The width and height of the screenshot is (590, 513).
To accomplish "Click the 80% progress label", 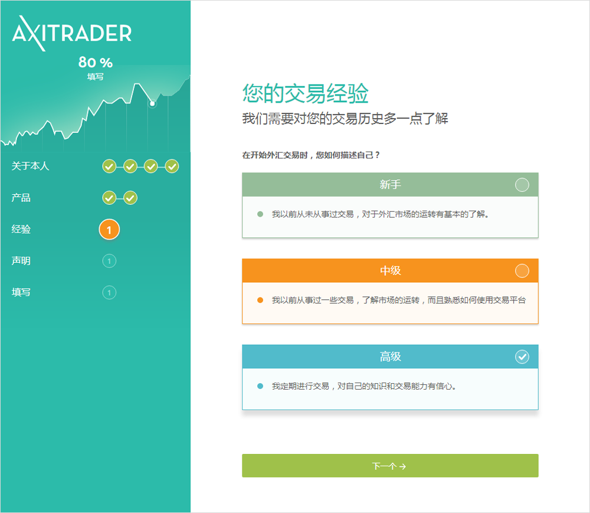I will [96, 63].
